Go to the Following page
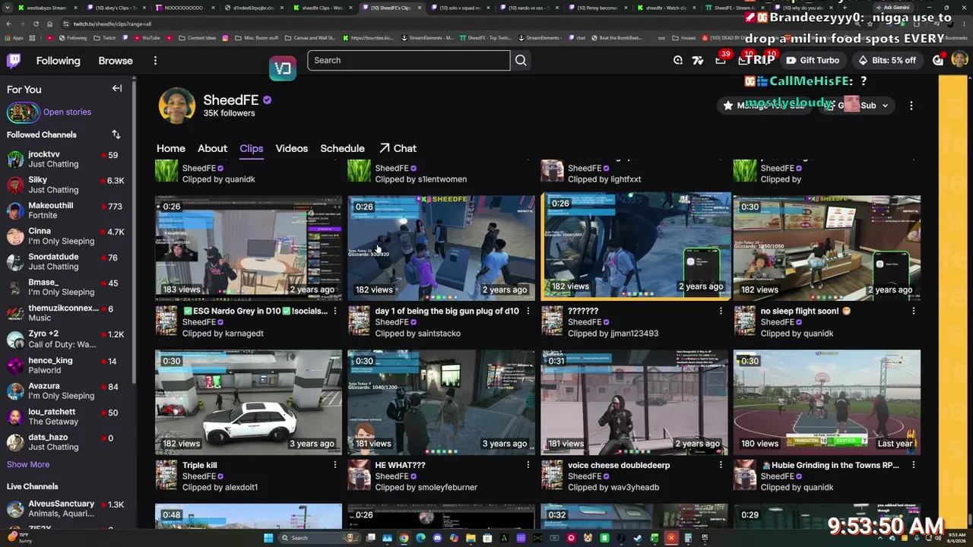This screenshot has height=547, width=973. pos(58,61)
